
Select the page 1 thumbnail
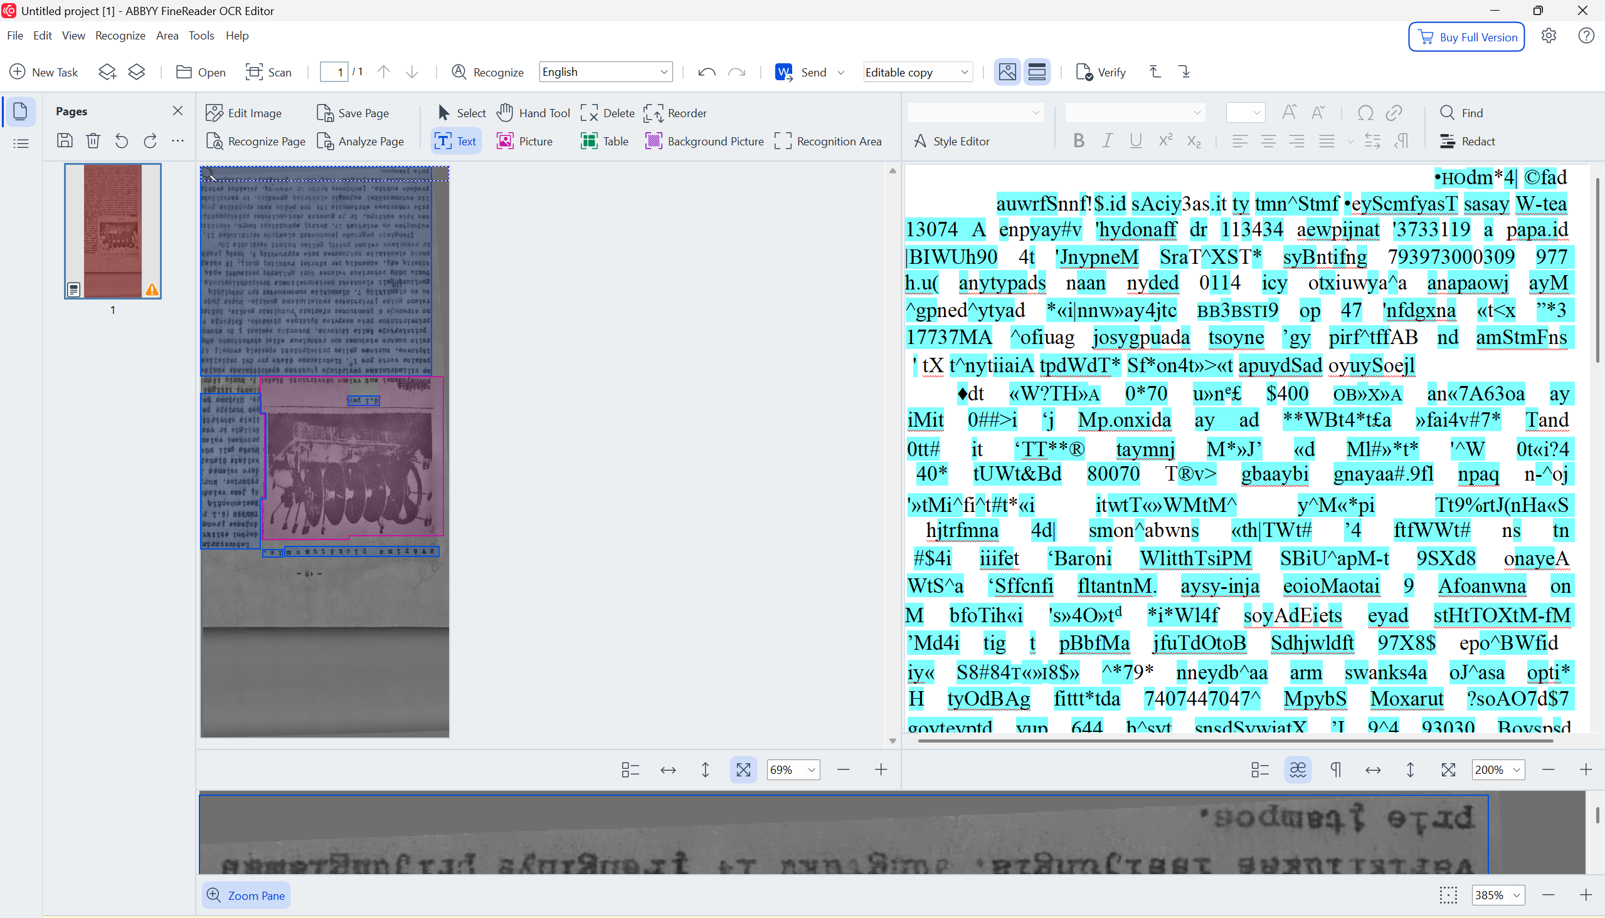113,231
